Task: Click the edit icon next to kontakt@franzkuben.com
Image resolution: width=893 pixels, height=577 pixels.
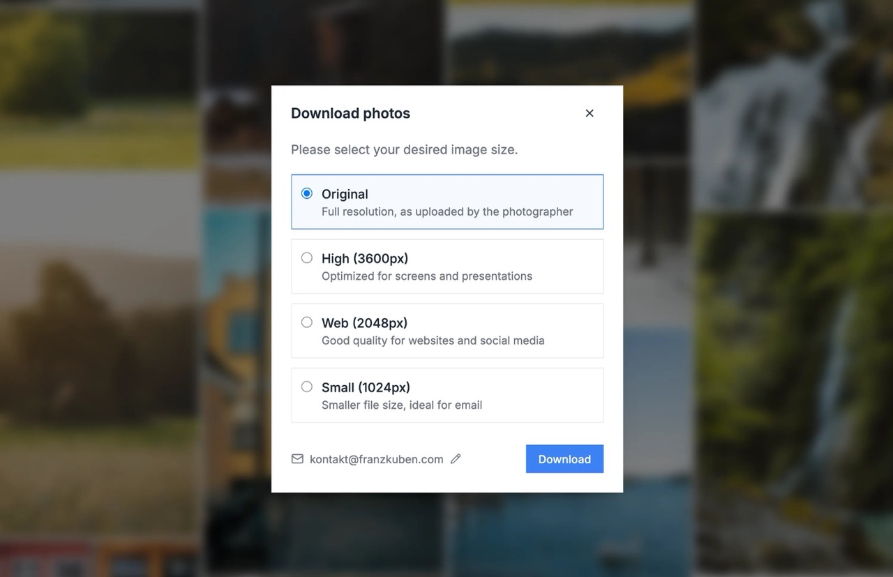Action: (x=456, y=458)
